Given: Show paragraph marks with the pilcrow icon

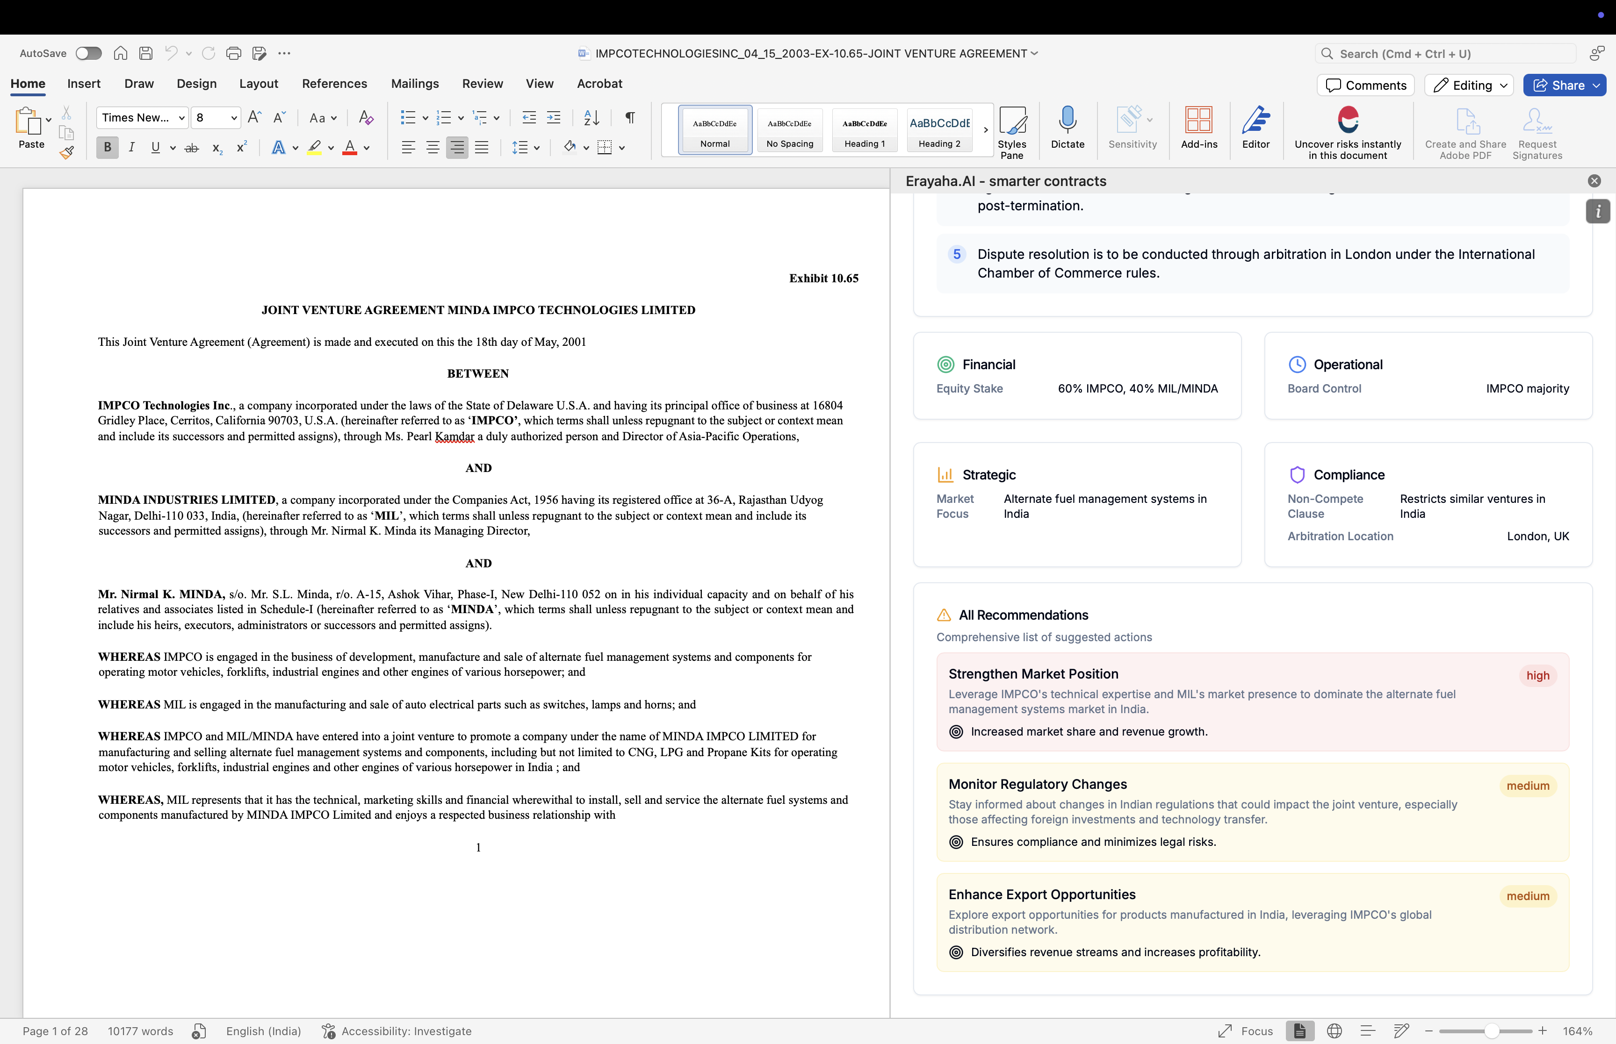Looking at the screenshot, I should point(630,117).
